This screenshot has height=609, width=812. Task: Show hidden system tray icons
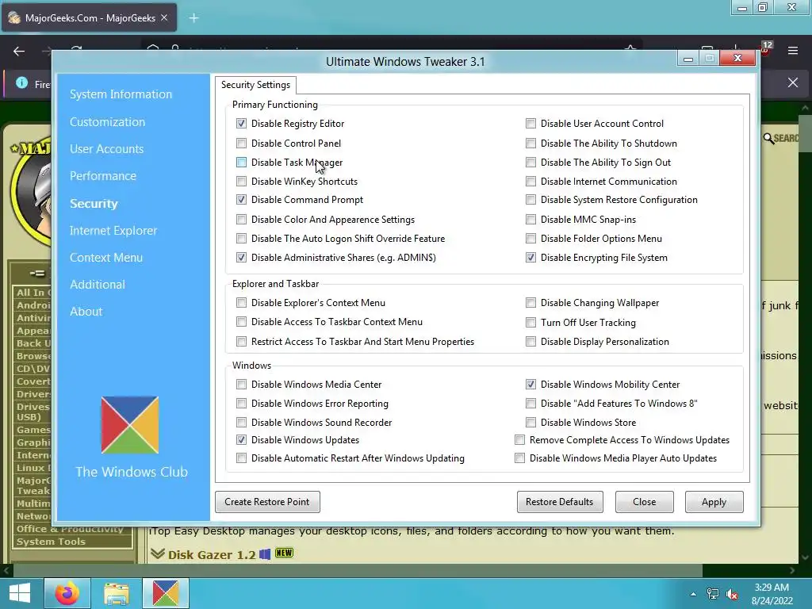pyautogui.click(x=693, y=594)
